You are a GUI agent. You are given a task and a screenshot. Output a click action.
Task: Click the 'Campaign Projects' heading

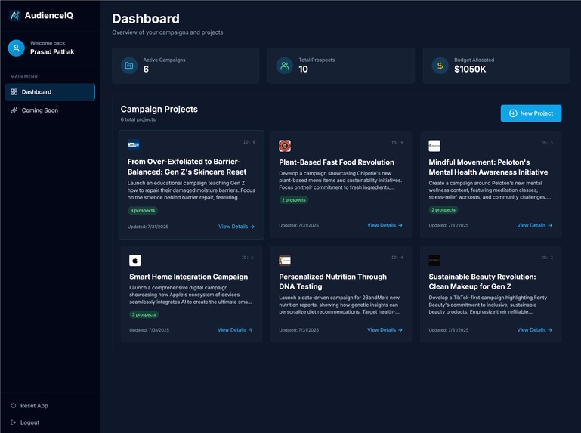click(159, 109)
